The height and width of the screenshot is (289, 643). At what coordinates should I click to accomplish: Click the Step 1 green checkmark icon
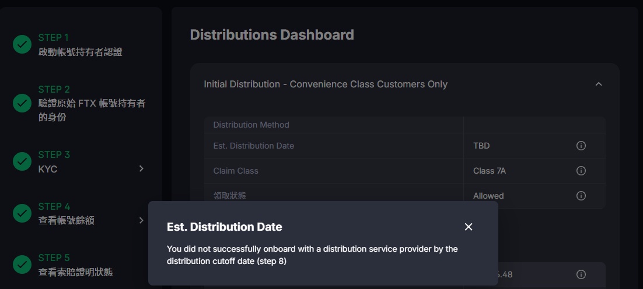coord(22,44)
